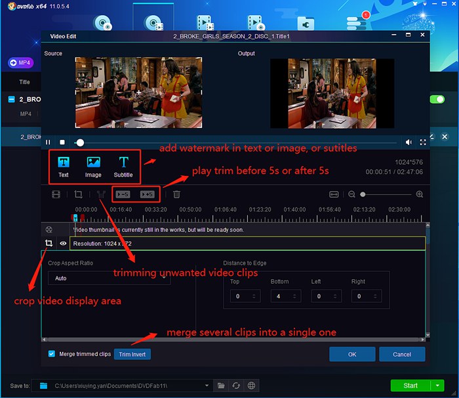This screenshot has width=459, height=398.
Task: Click the fit-to-width timeline icon
Action: coord(334,194)
